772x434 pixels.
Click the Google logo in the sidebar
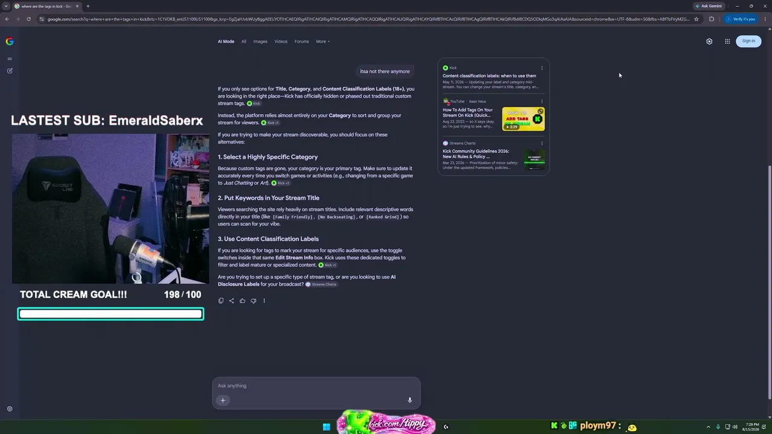pyautogui.click(x=10, y=42)
